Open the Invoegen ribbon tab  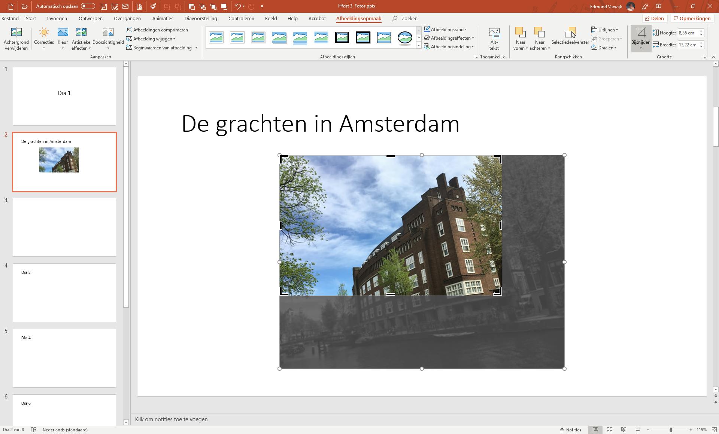click(57, 18)
